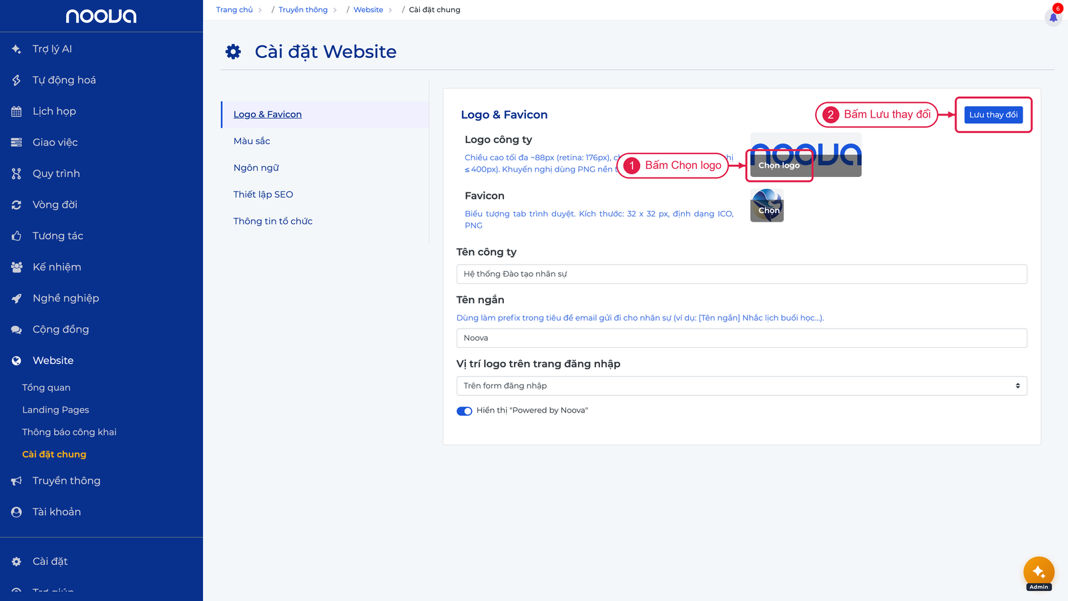Click the Giao việc task icon
Viewport: 1068px width, 601px height.
coord(17,142)
